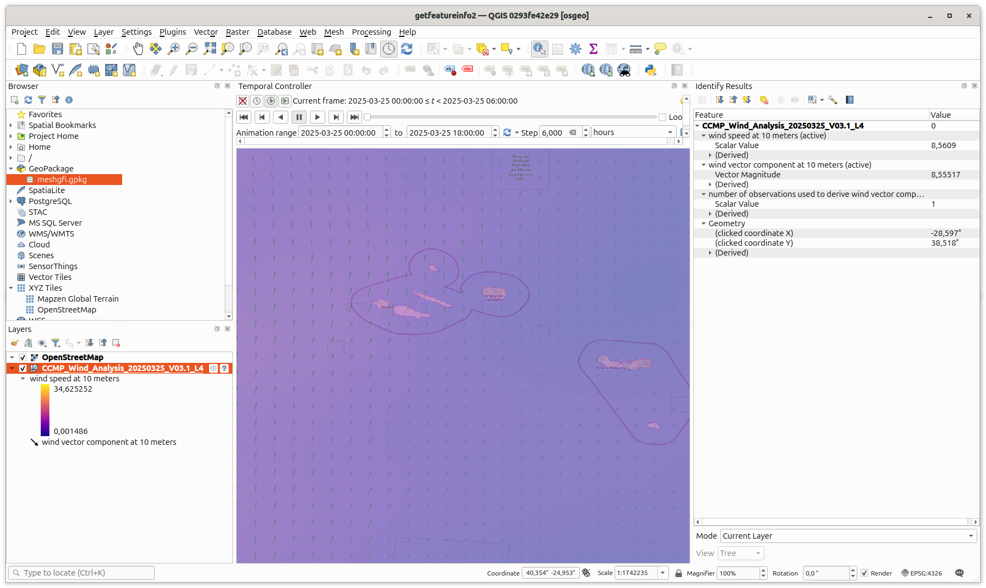Image resolution: width=986 pixels, height=588 pixels.
Task: Save the current project
Action: 57,49
